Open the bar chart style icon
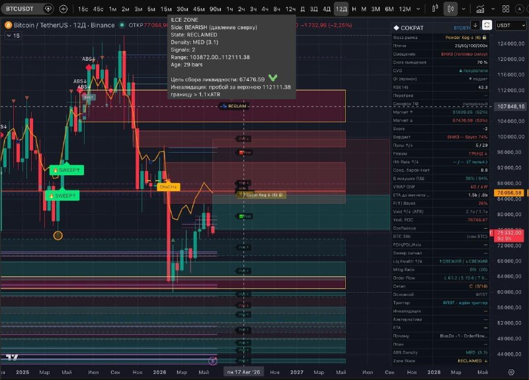This screenshot has height=380, width=529. click(x=435, y=9)
